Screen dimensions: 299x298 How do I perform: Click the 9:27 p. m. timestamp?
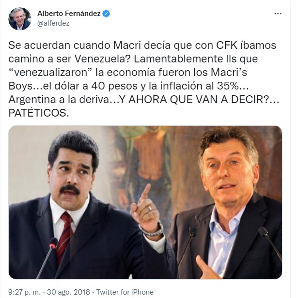tap(24, 292)
